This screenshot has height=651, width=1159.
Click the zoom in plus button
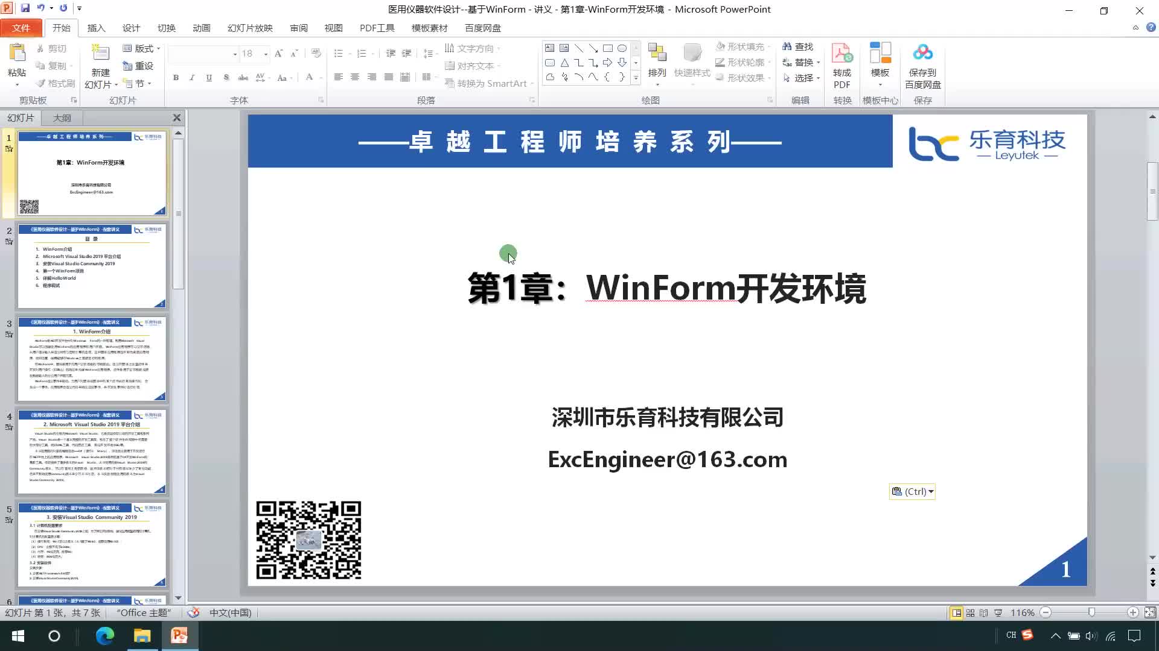point(1133,612)
